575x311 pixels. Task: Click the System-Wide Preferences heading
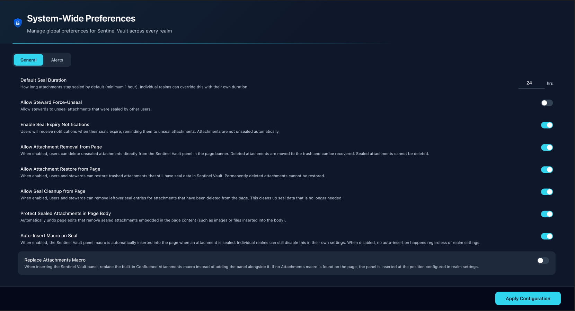tap(81, 19)
